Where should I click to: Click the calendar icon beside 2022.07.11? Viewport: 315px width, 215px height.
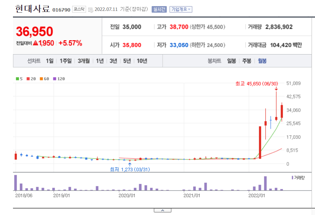91,10
